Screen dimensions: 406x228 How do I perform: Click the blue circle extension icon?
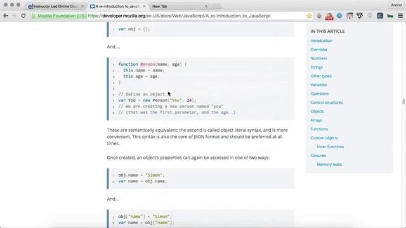(x=339, y=16)
